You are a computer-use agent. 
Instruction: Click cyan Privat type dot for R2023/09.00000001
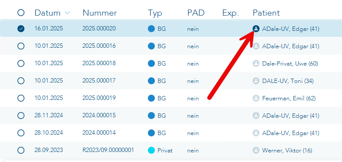pyautogui.click(x=151, y=150)
